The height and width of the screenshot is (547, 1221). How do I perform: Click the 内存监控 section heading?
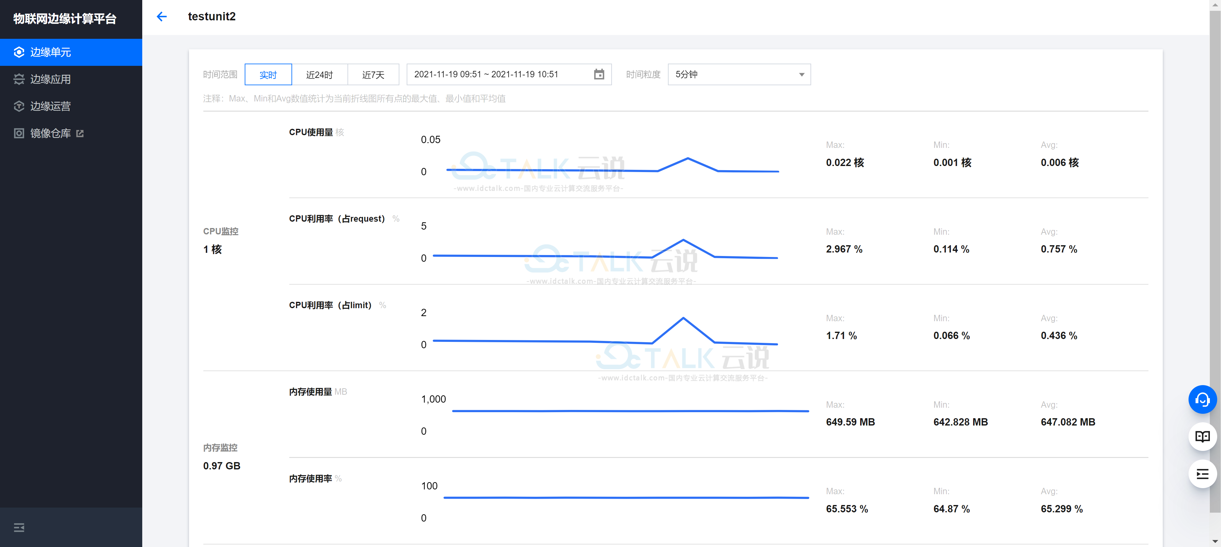point(221,448)
